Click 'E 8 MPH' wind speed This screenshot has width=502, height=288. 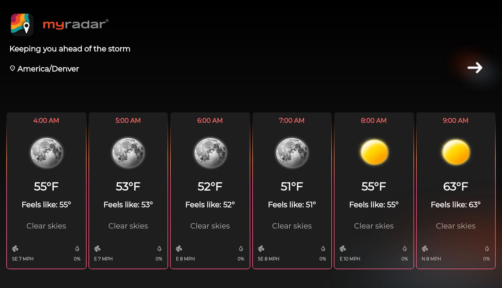pos(185,259)
